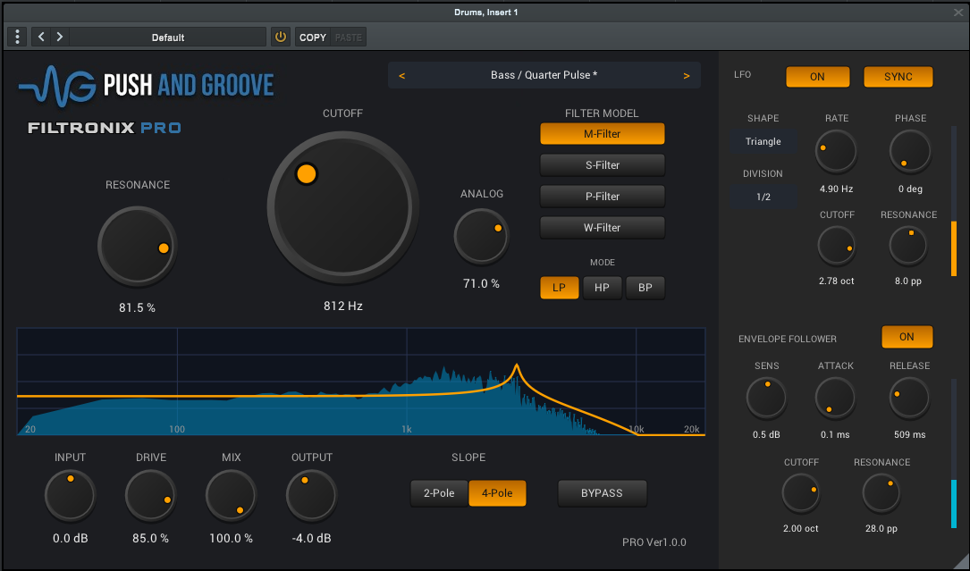Close the Drums Insert 1 window

click(957, 12)
